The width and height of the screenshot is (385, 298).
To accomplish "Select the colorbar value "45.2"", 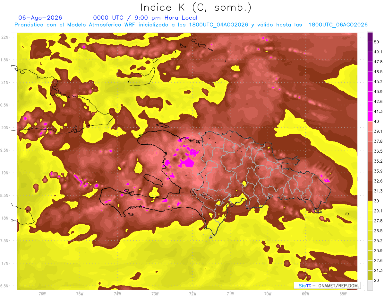I will pos(378,82).
